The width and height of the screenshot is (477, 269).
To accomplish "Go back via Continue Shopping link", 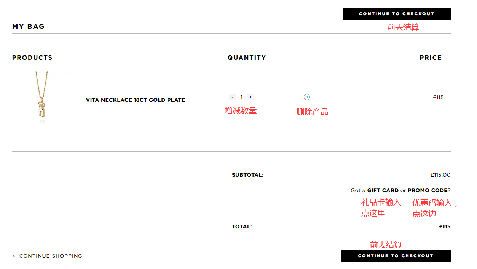I will 51,256.
